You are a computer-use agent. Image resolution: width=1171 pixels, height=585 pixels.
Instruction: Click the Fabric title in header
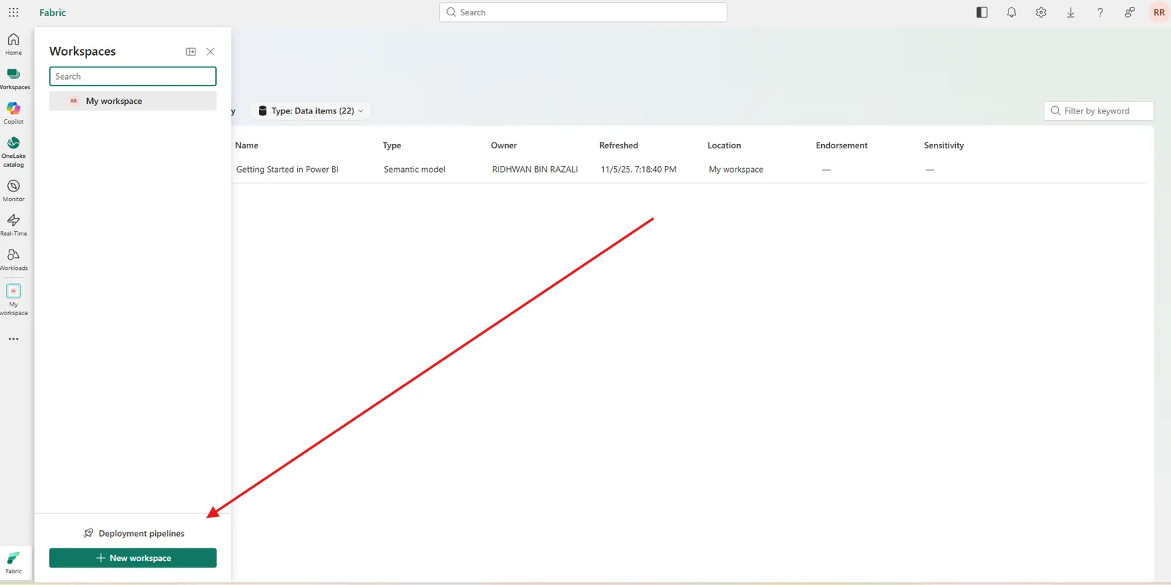[x=53, y=12]
